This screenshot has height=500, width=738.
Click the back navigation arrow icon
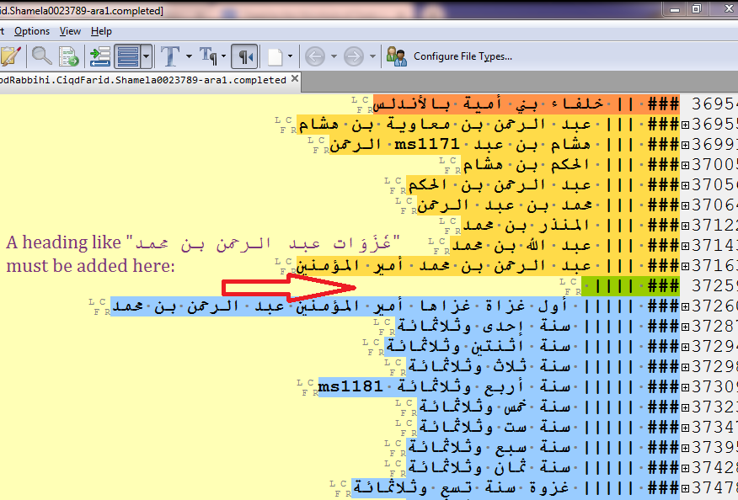pyautogui.click(x=314, y=56)
